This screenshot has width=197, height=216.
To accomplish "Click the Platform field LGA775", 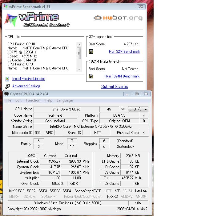I will click(x=119, y=115).
